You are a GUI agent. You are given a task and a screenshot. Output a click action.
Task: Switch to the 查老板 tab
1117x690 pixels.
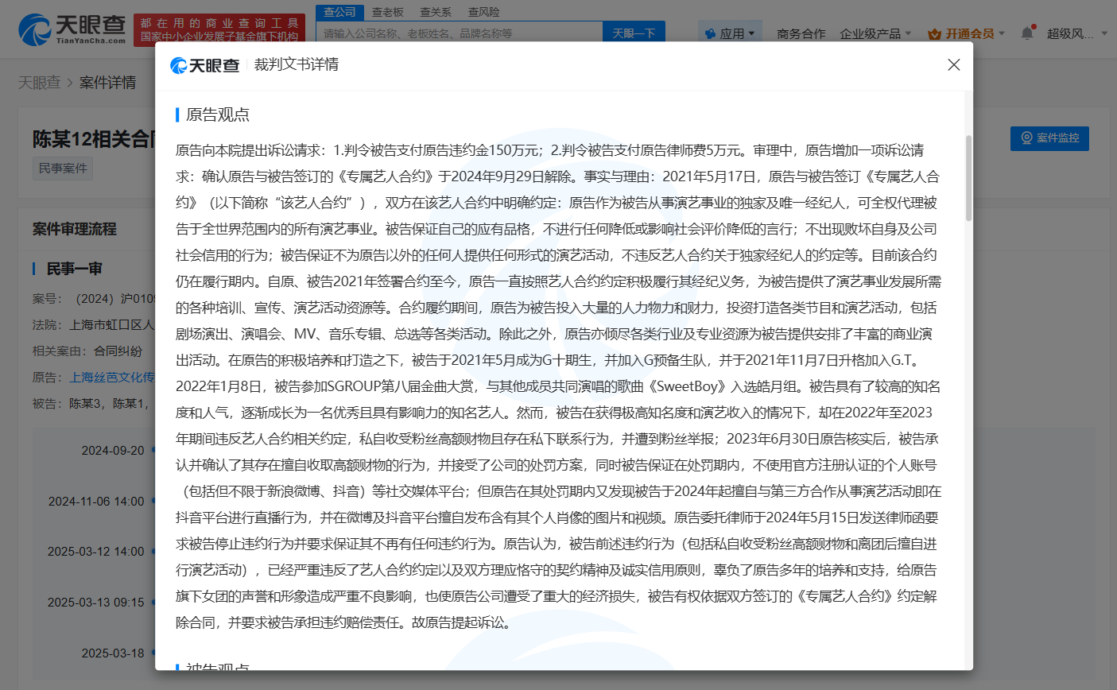388,11
